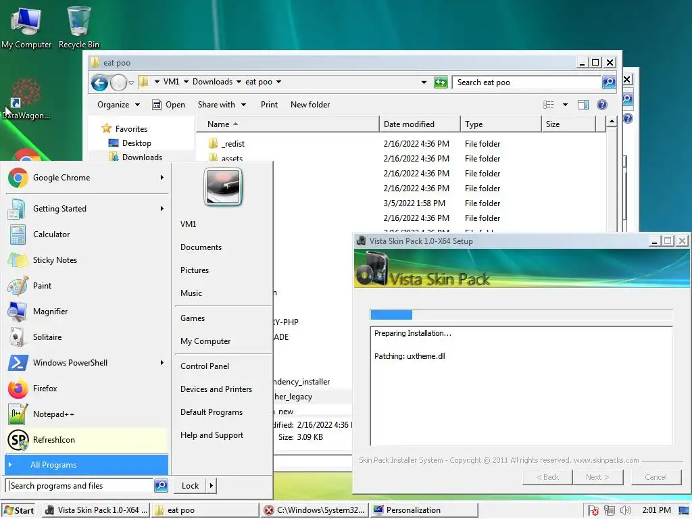Screen dimensions: 692x519
Task: Refresh the eat poo folder address bar
Action: (441, 82)
